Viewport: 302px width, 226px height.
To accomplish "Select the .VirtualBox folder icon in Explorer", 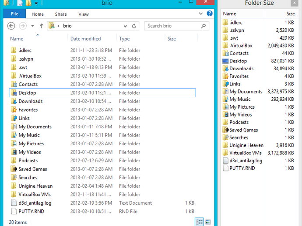I will [x=14, y=75].
